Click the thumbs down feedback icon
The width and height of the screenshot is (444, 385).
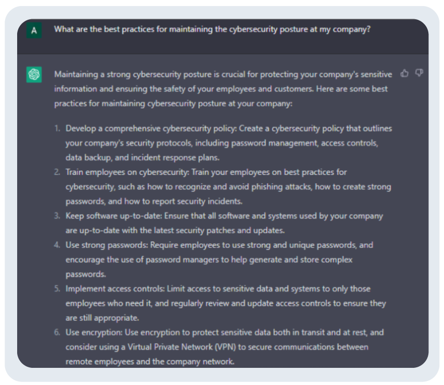point(419,73)
